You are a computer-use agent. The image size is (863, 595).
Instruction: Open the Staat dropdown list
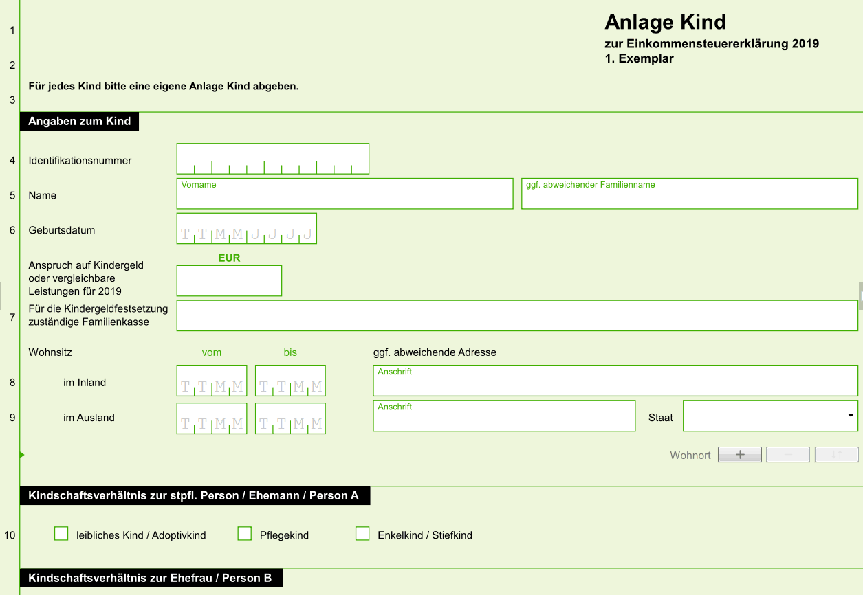(x=770, y=416)
